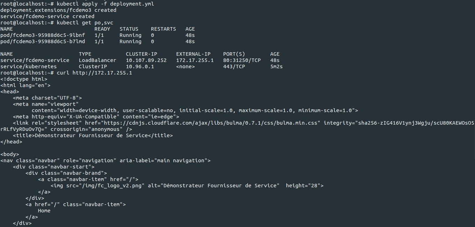Image resolution: width=475 pixels, height=227 pixels.
Task: Click the service/kubernetes row name
Action: point(29,66)
